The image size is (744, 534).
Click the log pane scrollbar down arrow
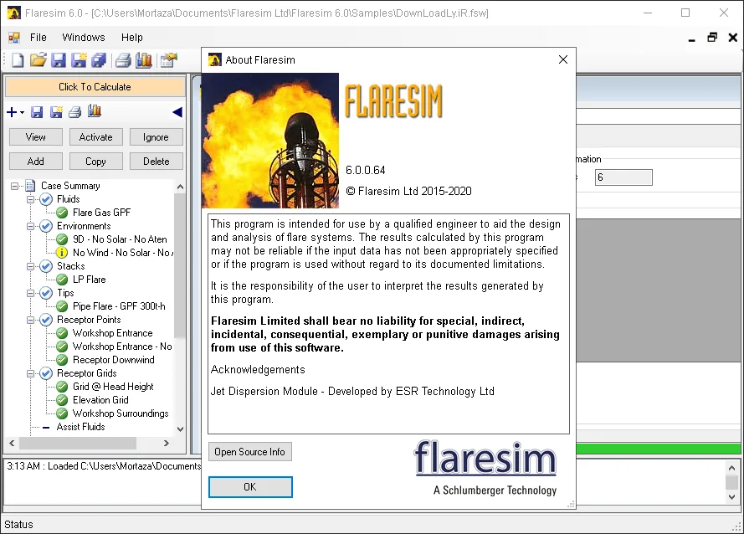point(731,497)
